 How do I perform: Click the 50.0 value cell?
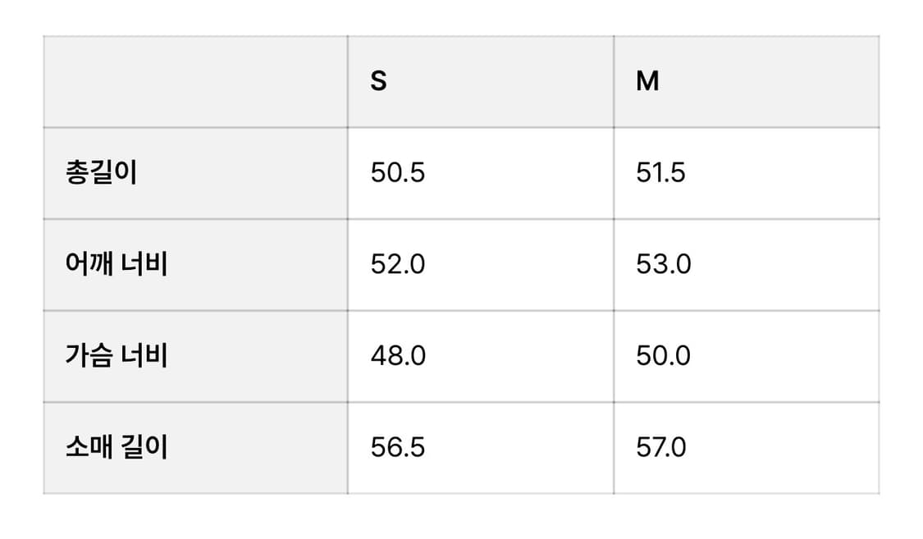[664, 356]
